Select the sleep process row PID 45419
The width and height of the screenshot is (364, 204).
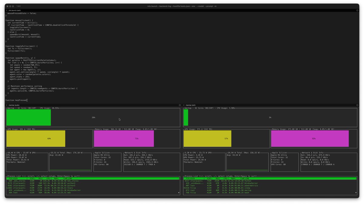[269, 188]
